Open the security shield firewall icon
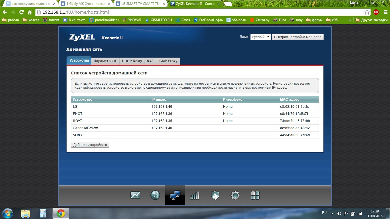Image resolution: width=390 pixels, height=219 pixels. 215,195
